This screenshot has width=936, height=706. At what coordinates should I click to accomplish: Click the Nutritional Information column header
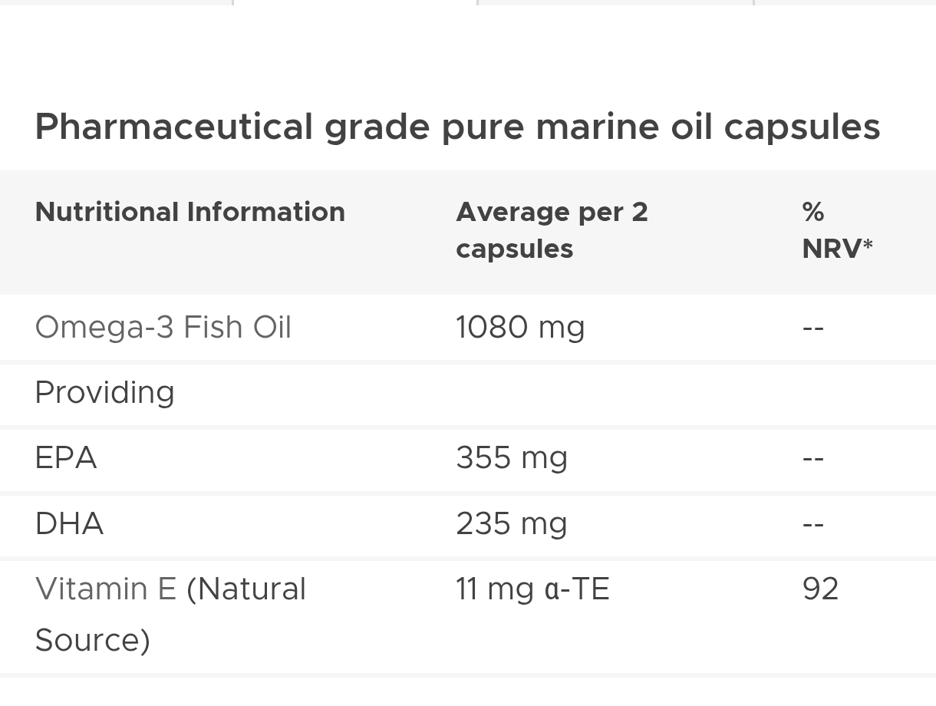pyautogui.click(x=190, y=212)
